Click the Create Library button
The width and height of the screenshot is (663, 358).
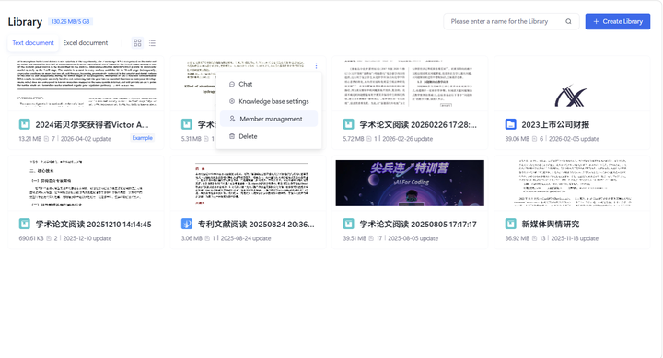pyautogui.click(x=618, y=21)
